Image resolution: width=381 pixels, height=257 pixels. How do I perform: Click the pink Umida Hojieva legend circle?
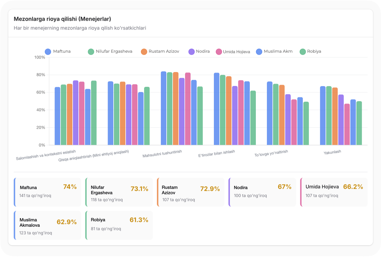[x=219, y=52]
